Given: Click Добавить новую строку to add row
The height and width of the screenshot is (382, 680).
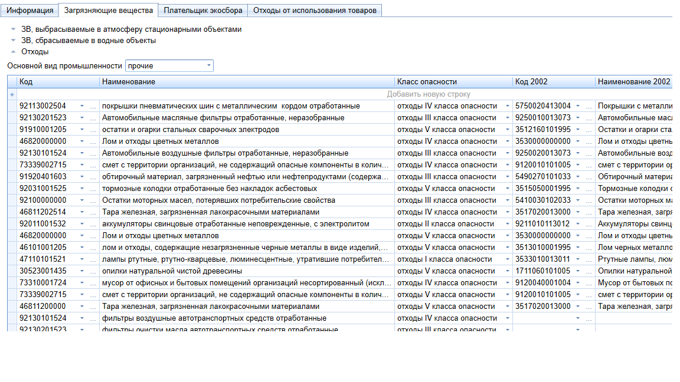Looking at the screenshot, I should (x=429, y=94).
